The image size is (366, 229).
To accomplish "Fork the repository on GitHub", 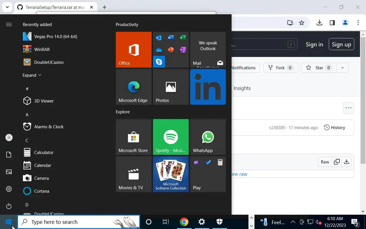I will [281, 68].
